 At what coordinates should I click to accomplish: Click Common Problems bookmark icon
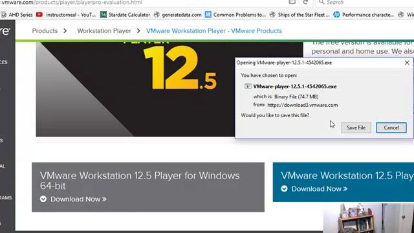pyautogui.click(x=208, y=14)
